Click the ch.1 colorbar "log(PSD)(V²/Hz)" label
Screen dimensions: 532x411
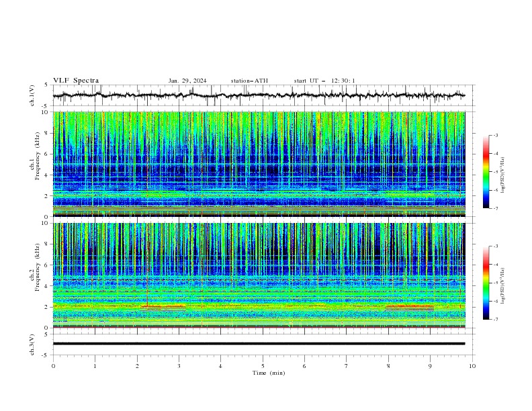pyautogui.click(x=502, y=175)
